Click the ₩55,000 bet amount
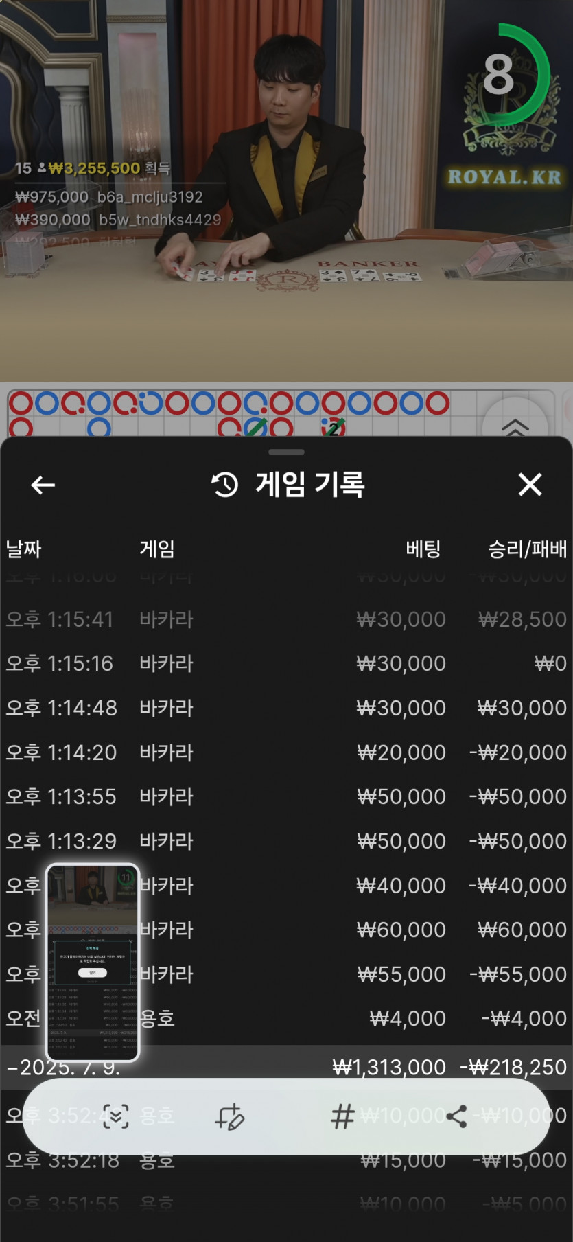573x1242 pixels. [x=401, y=974]
